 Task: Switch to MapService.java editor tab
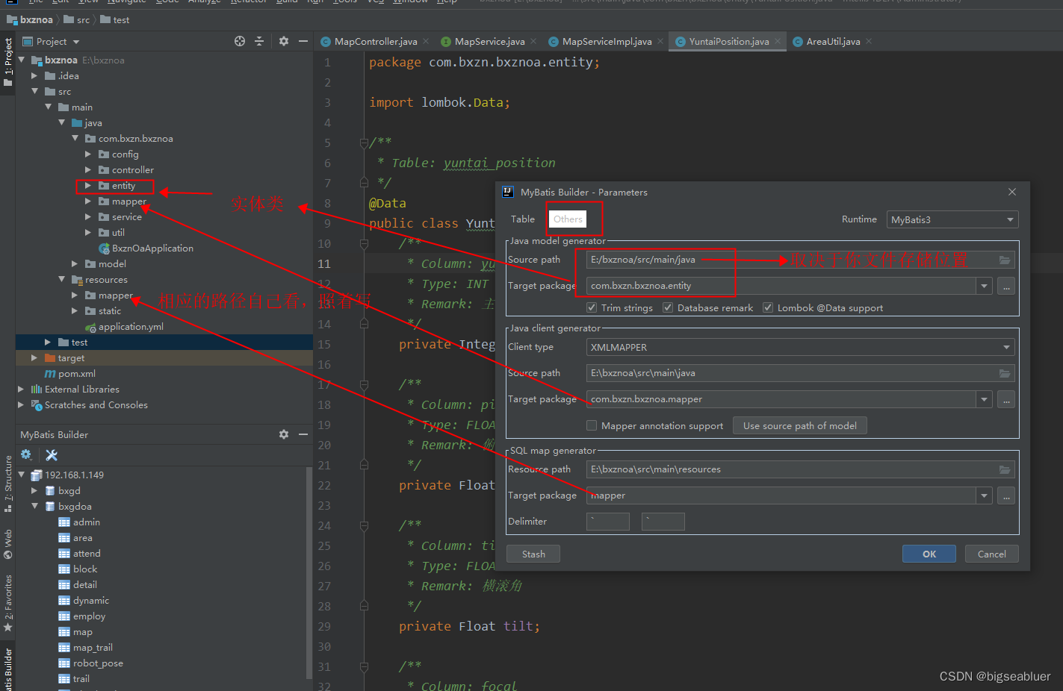pos(489,41)
